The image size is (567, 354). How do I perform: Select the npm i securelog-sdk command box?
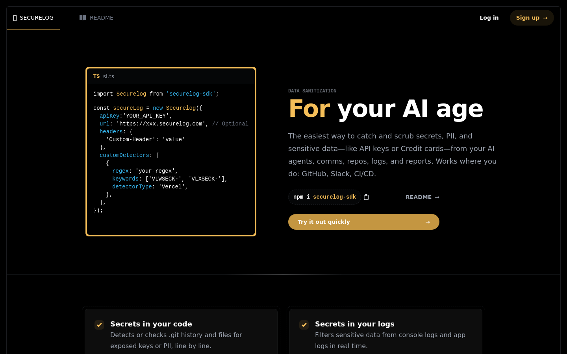324,197
